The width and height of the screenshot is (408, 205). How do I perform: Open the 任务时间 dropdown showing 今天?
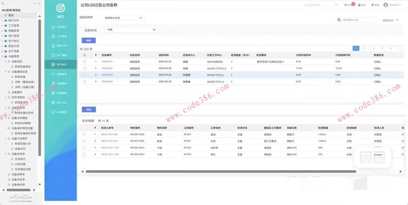pyautogui.click(x=130, y=30)
